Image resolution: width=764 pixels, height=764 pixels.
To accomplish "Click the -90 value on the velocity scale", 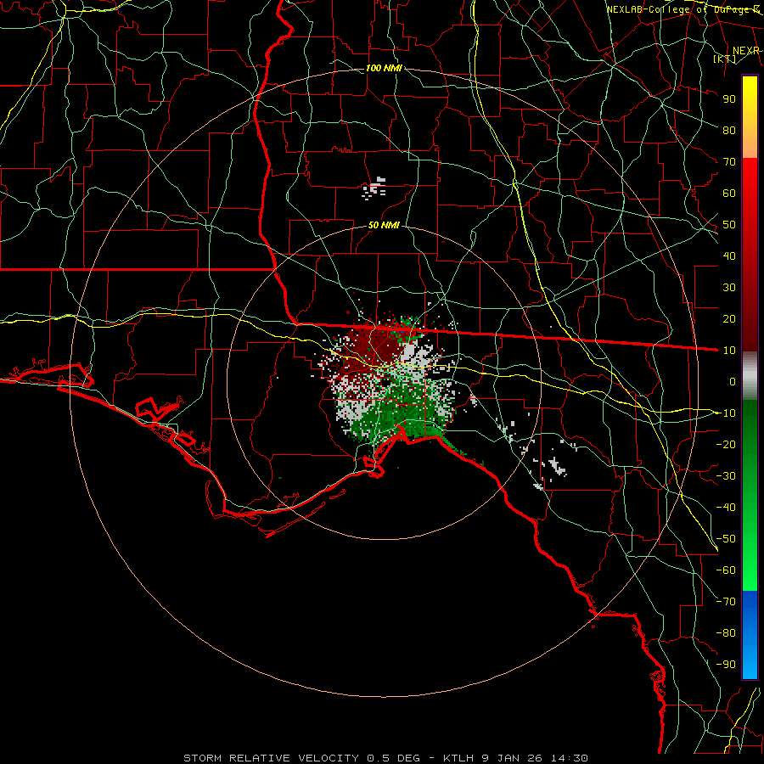I will coord(726,665).
